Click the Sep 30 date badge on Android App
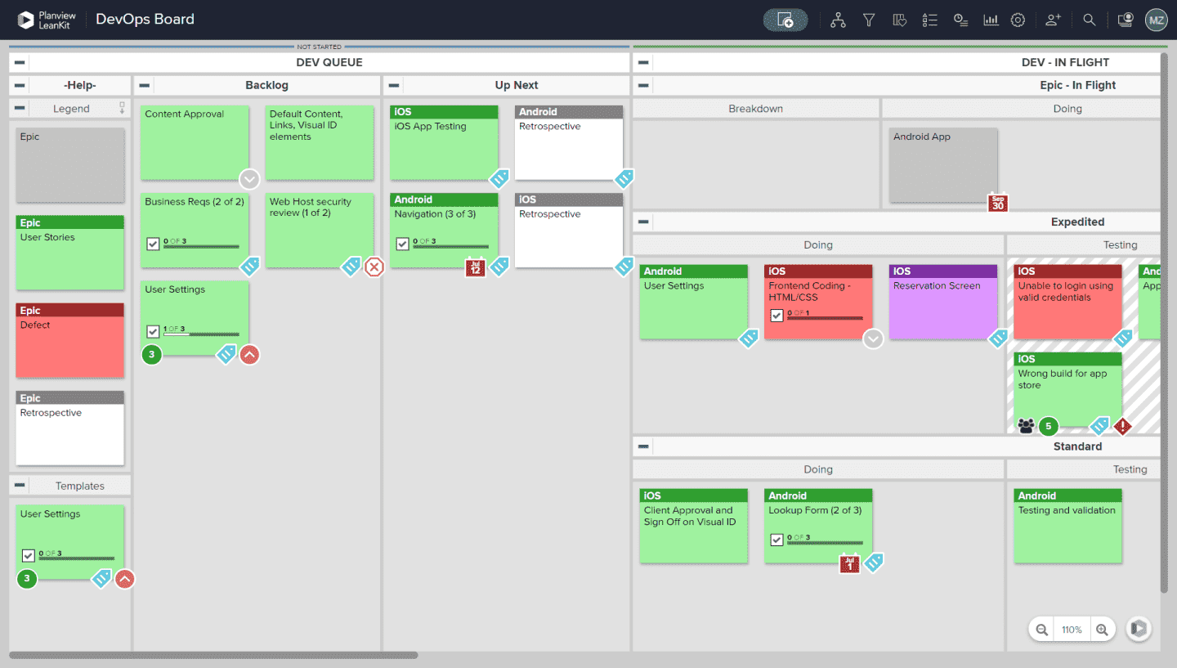 click(997, 204)
